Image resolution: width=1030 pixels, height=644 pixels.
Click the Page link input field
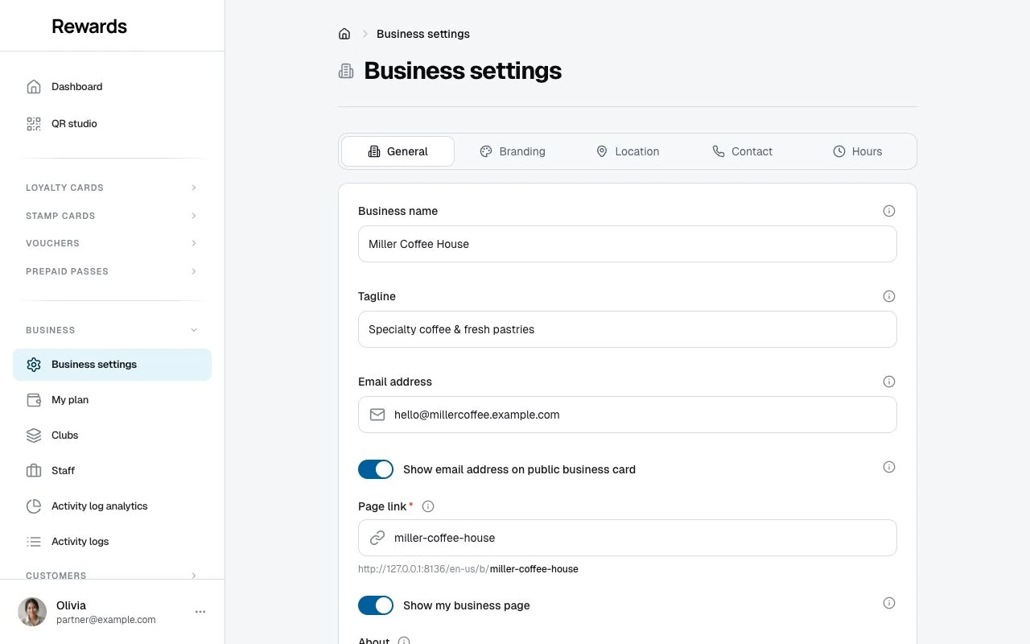coord(628,538)
